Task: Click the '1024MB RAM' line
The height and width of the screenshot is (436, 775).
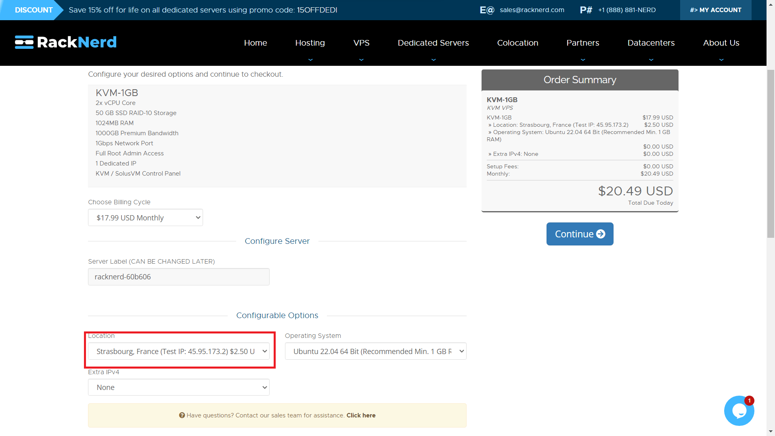Action: (x=115, y=123)
